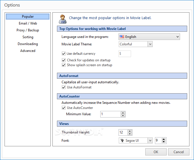Click the Minimum Value number field
Viewport: 194px width, 160px height.
tap(111, 114)
